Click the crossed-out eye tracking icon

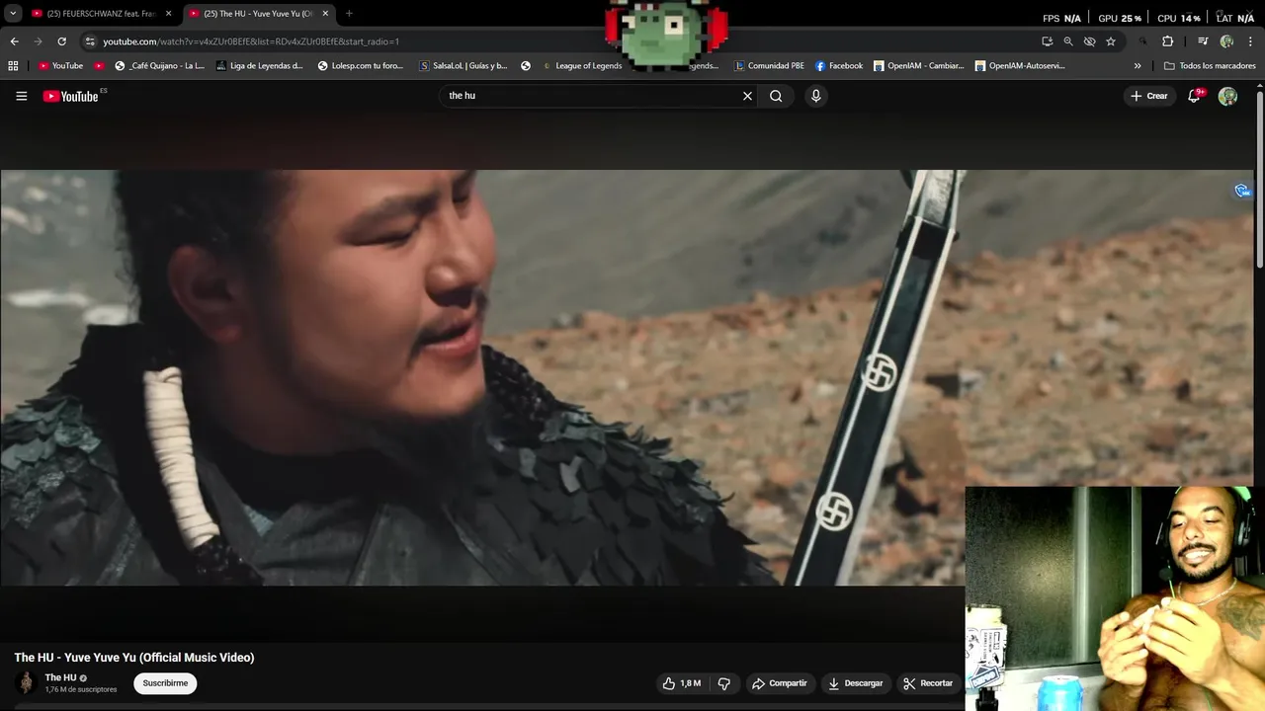[1089, 41]
